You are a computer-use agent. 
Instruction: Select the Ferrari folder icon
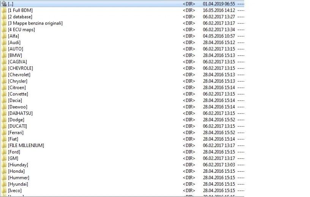pos(4,133)
